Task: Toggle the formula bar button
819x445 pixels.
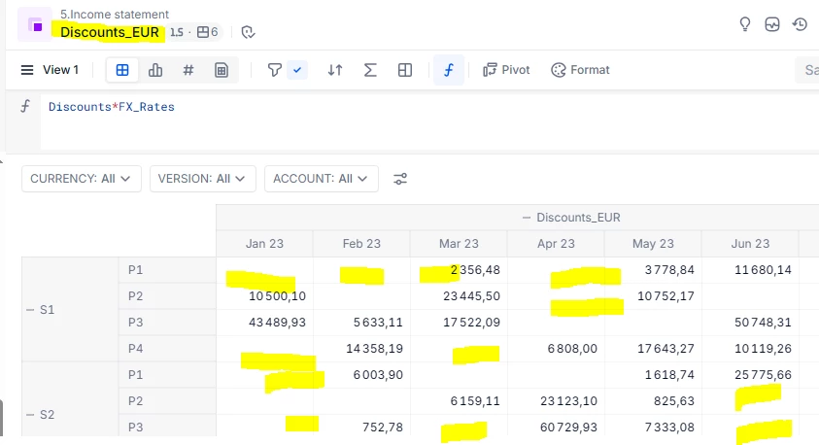Action: point(448,70)
